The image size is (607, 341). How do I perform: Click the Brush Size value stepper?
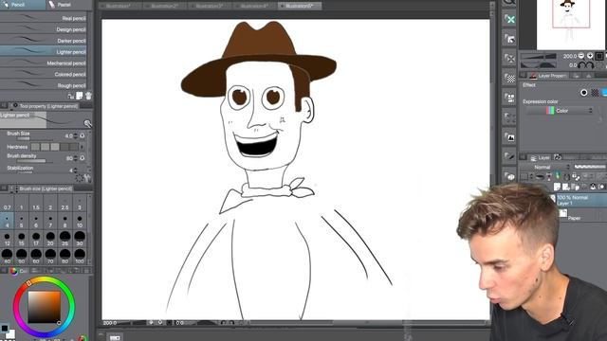[76, 135]
